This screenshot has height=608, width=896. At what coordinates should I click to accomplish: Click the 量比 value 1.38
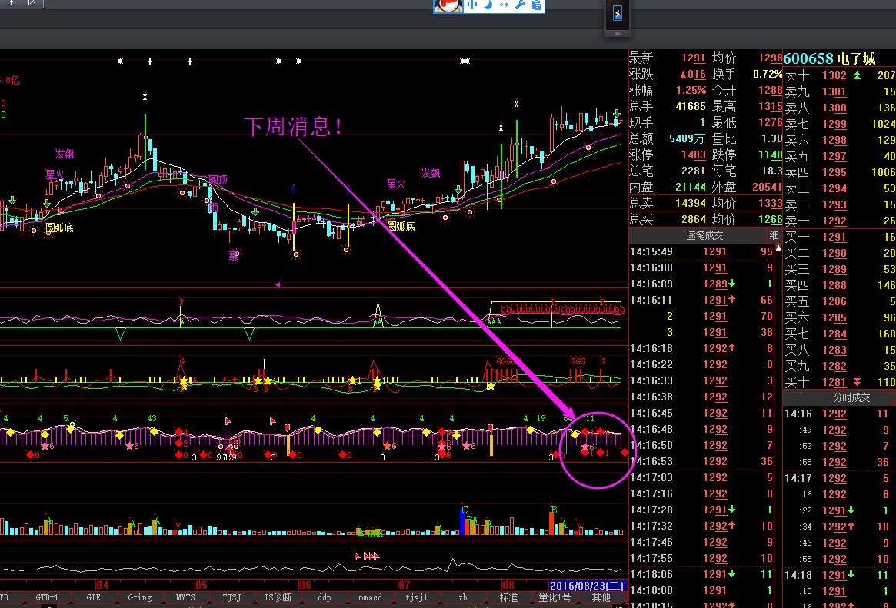[771, 138]
